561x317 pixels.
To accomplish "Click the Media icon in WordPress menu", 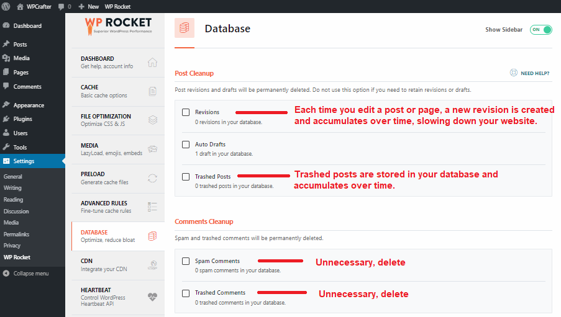I will pyautogui.click(x=6, y=58).
